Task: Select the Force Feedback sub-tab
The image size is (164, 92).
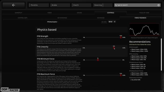Action: coord(140,18)
